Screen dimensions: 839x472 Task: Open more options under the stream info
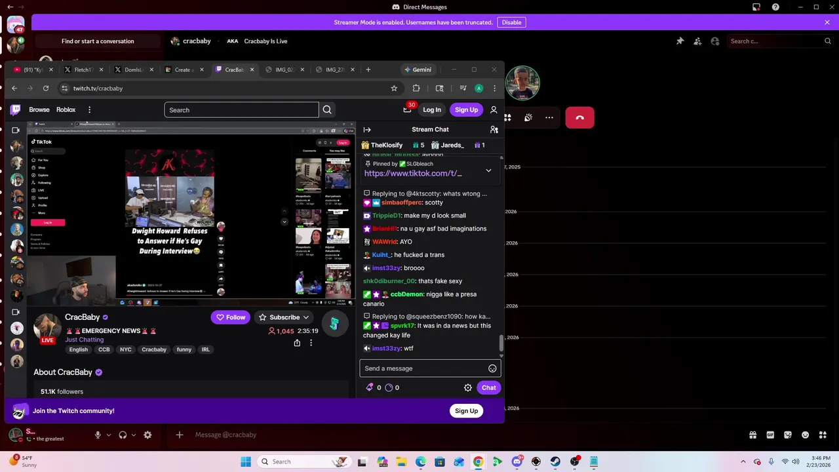coord(311,343)
